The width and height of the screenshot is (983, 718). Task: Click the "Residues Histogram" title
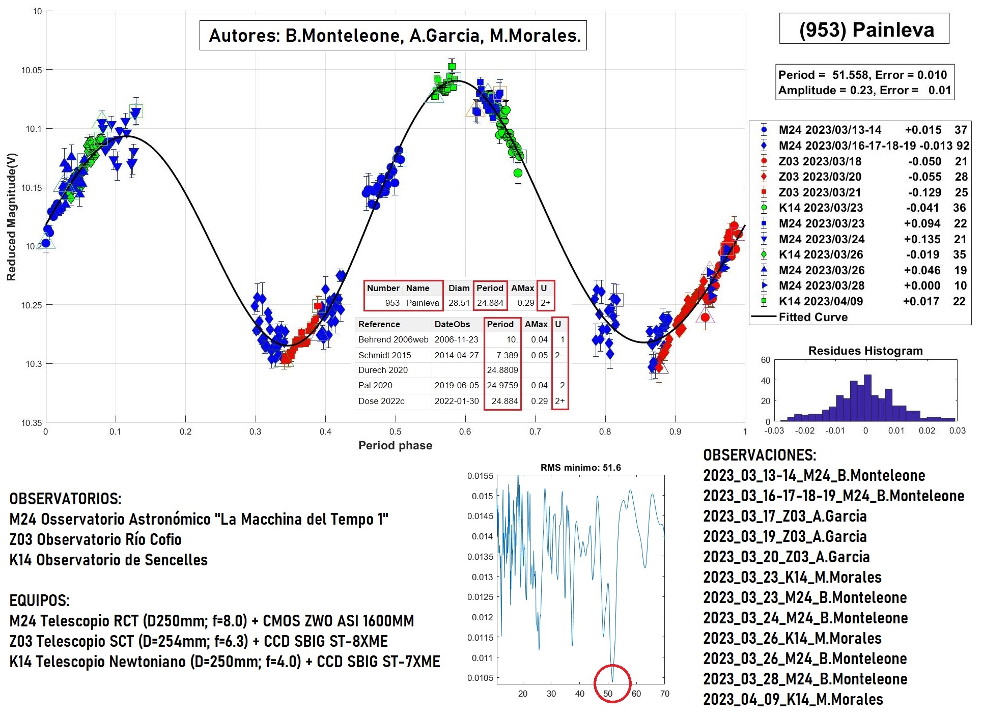(x=865, y=351)
